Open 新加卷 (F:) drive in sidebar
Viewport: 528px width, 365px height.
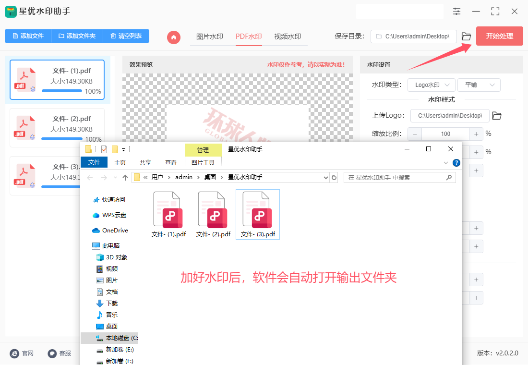115,361
